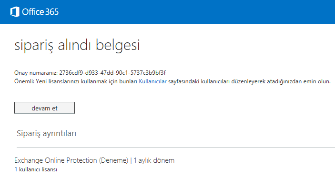Screen dimensions: 335x178
Task: Click the Onay numaranız label
Action: coord(36,73)
